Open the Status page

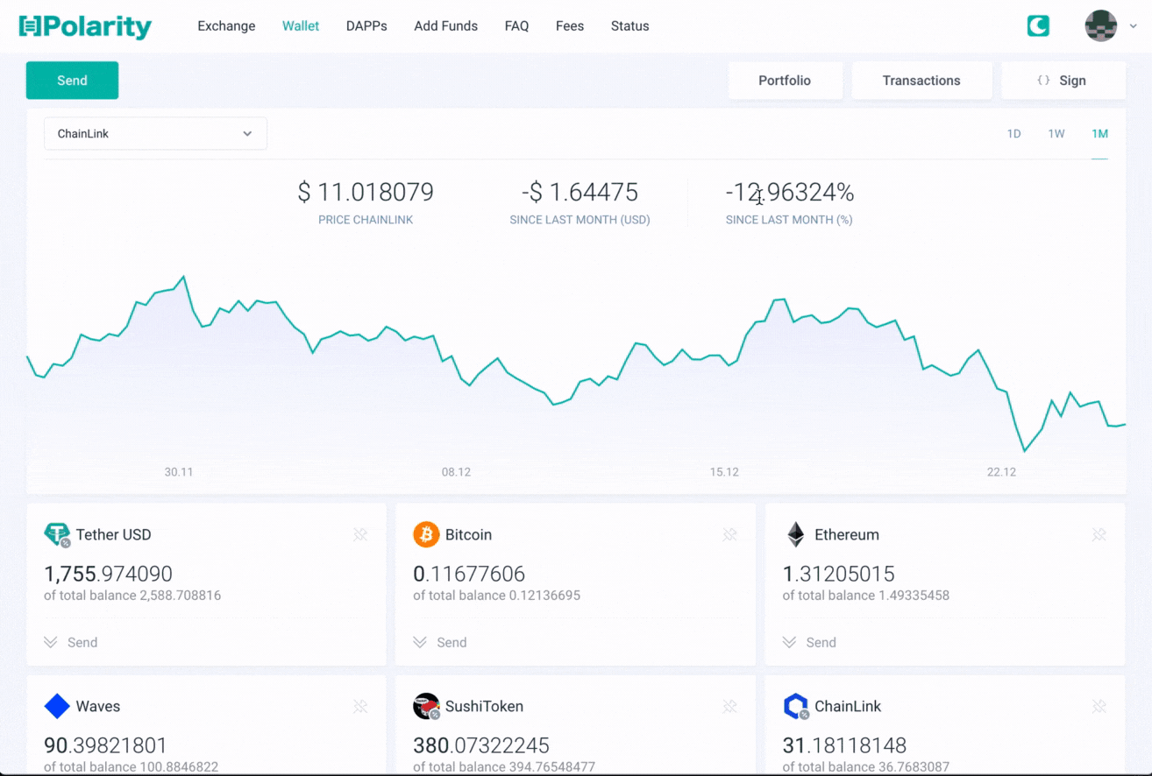629,26
